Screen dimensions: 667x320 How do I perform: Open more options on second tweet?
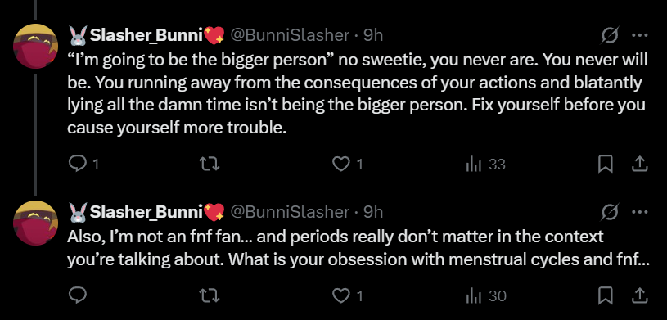click(639, 211)
